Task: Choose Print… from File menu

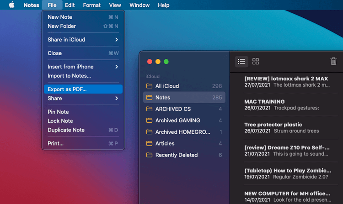Action: tap(83, 143)
